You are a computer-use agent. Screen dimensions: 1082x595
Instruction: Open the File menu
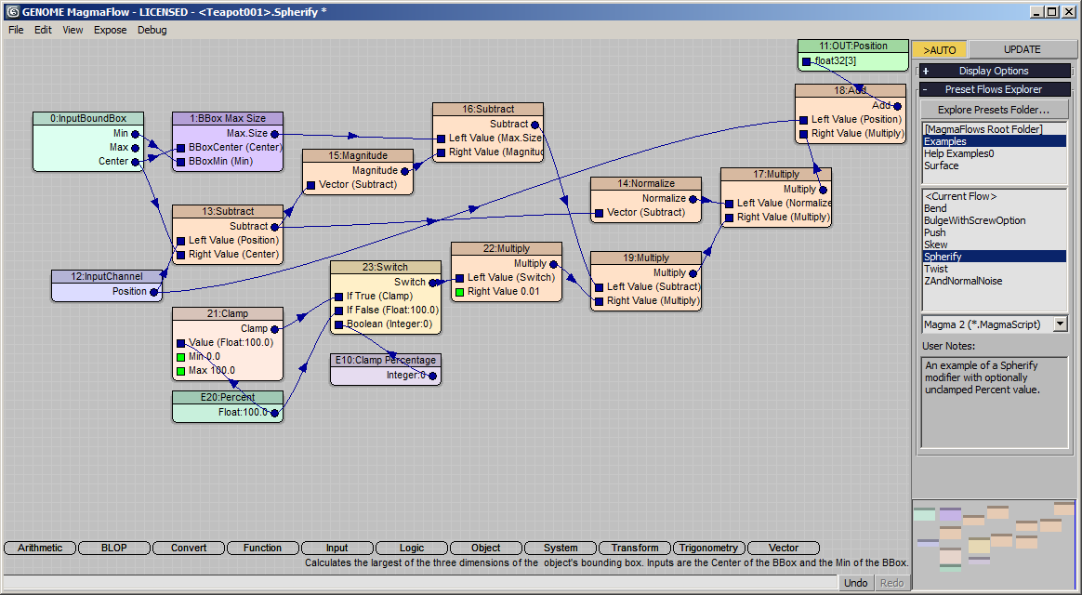pyautogui.click(x=16, y=30)
